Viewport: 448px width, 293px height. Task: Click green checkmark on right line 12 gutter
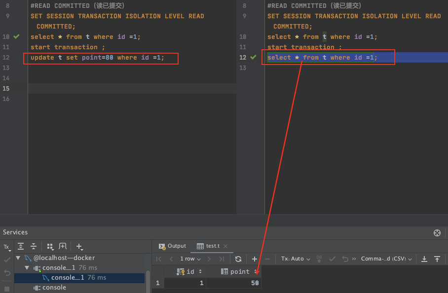(253, 57)
